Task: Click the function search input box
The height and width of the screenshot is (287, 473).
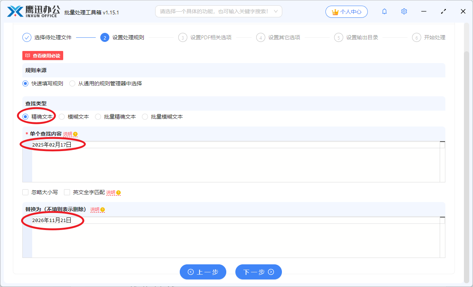Action: click(218, 12)
